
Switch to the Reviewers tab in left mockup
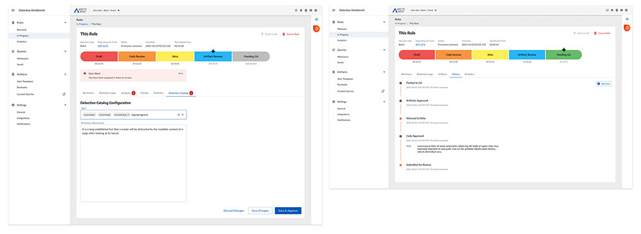(x=88, y=93)
